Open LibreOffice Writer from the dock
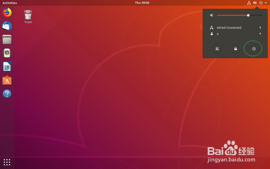 click(7, 67)
